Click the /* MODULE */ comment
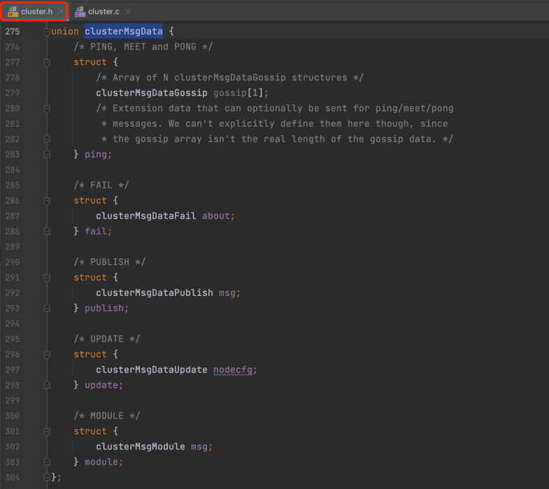 (107, 416)
